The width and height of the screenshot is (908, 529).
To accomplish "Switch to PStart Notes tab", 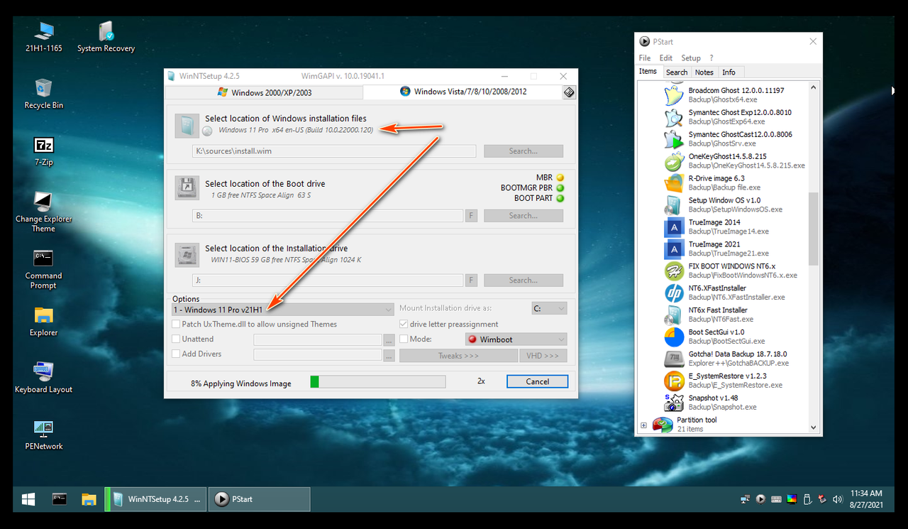I will click(x=704, y=72).
